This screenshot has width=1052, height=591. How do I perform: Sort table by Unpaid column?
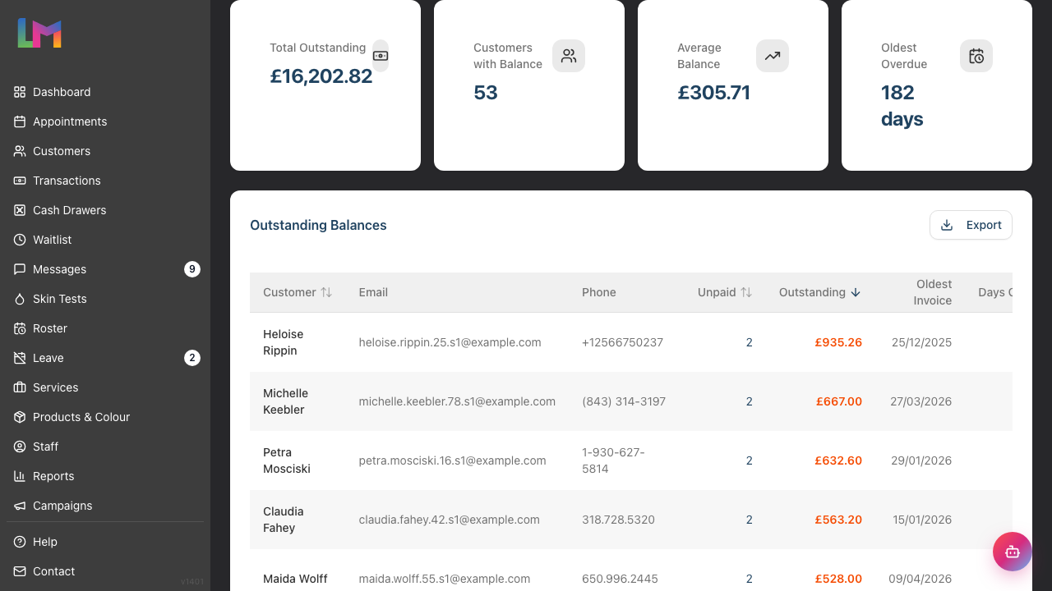(x=725, y=292)
